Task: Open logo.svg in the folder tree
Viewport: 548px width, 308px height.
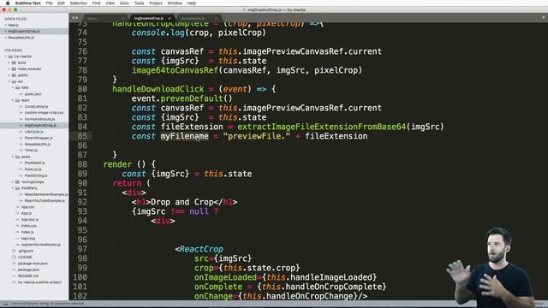Action: [x=28, y=239]
